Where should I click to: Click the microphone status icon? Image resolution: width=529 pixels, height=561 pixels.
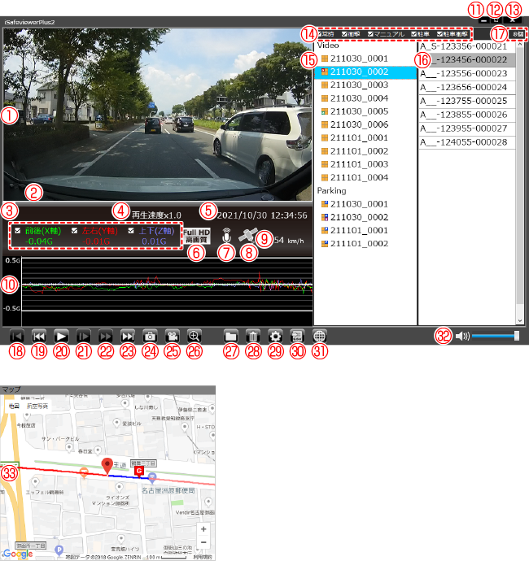click(226, 236)
